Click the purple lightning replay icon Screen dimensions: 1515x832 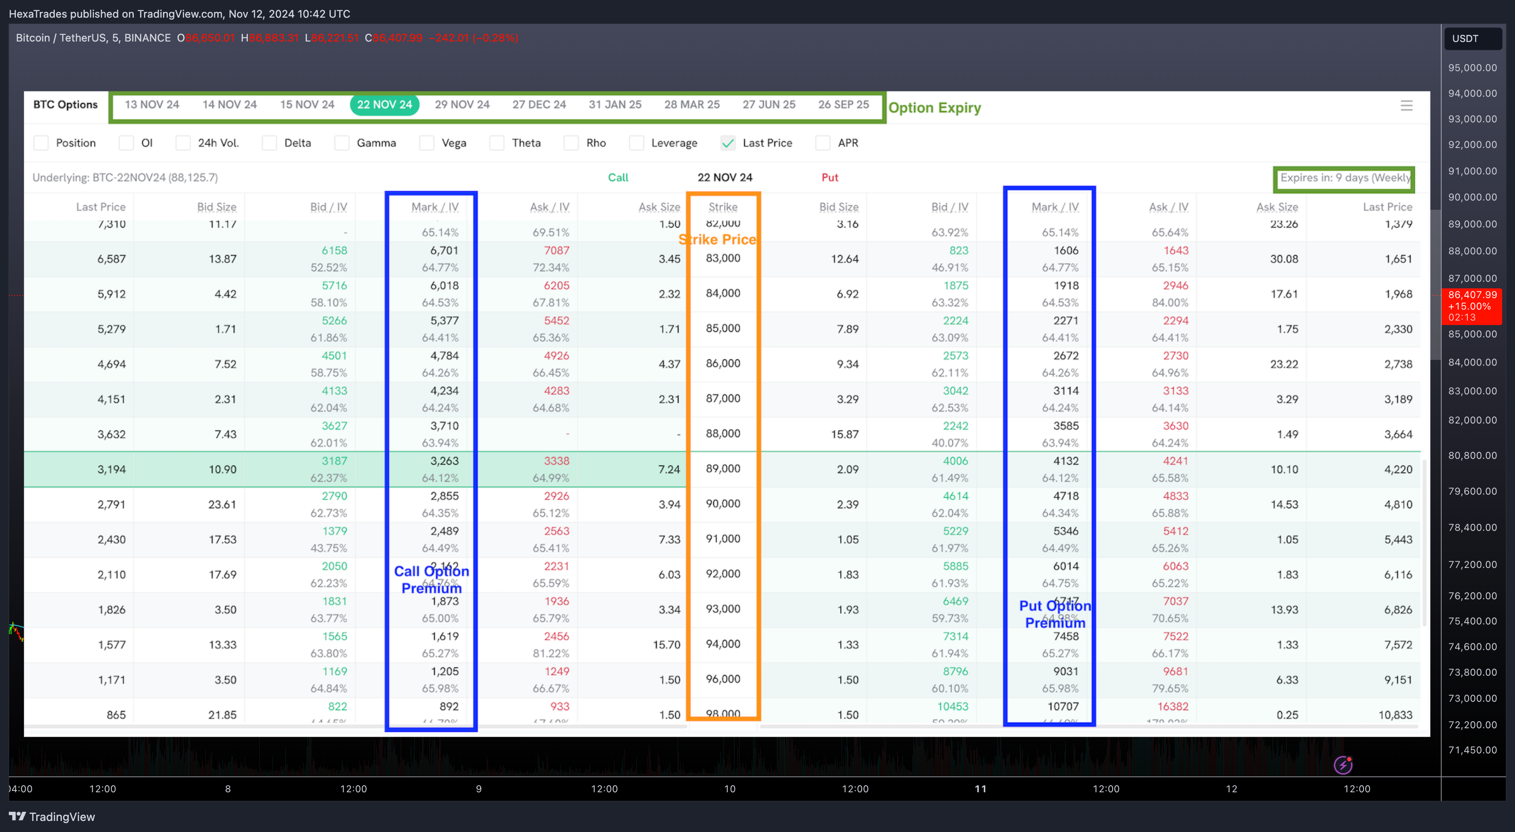[x=1343, y=765]
